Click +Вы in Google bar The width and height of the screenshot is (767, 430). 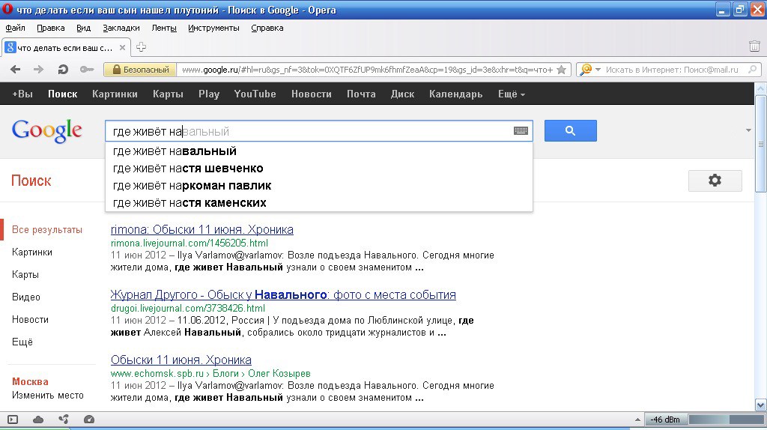(22, 94)
